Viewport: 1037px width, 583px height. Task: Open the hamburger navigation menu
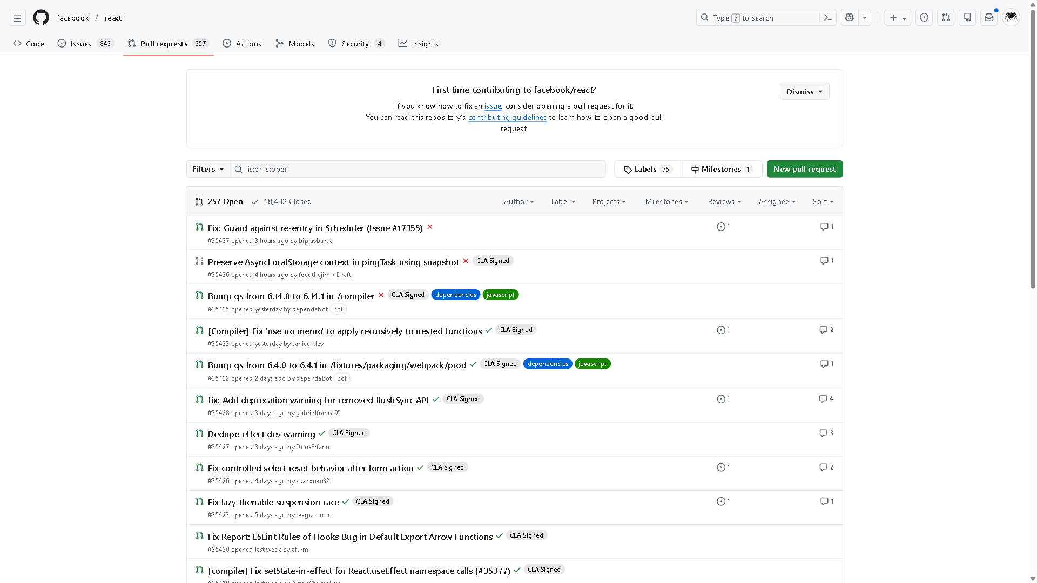pos(17,18)
